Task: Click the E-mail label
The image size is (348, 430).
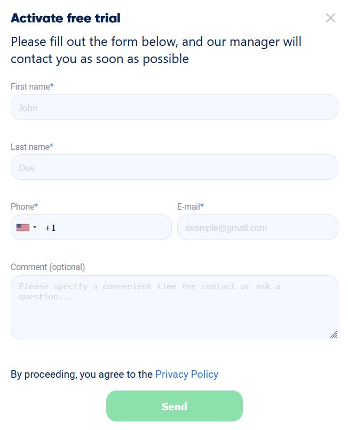Action: tap(191, 207)
